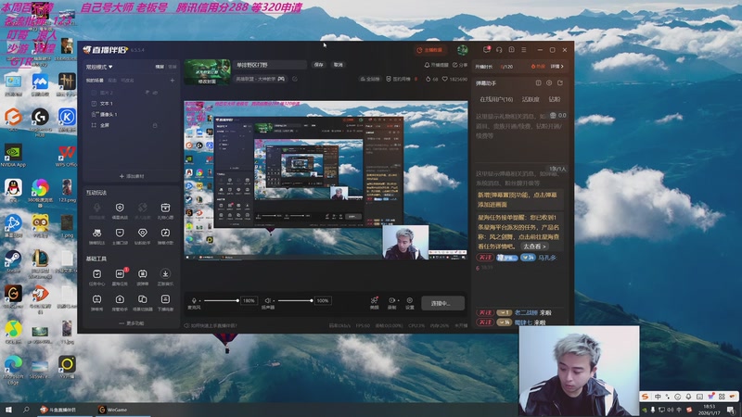This screenshot has width=742, height=417.
Task: Open the messages icon with red badge
Action: click(x=486, y=50)
